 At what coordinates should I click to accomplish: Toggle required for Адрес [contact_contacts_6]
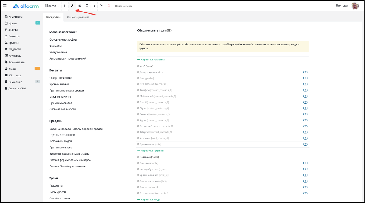[305, 120]
